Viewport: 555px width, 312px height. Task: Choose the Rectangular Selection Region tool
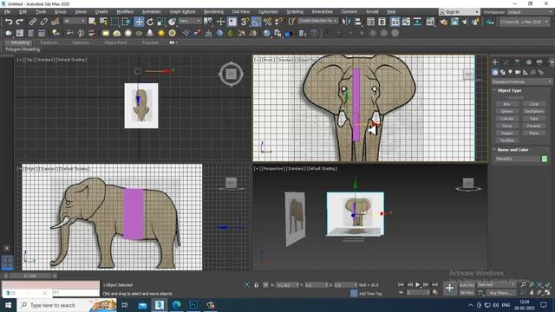tap(114, 22)
